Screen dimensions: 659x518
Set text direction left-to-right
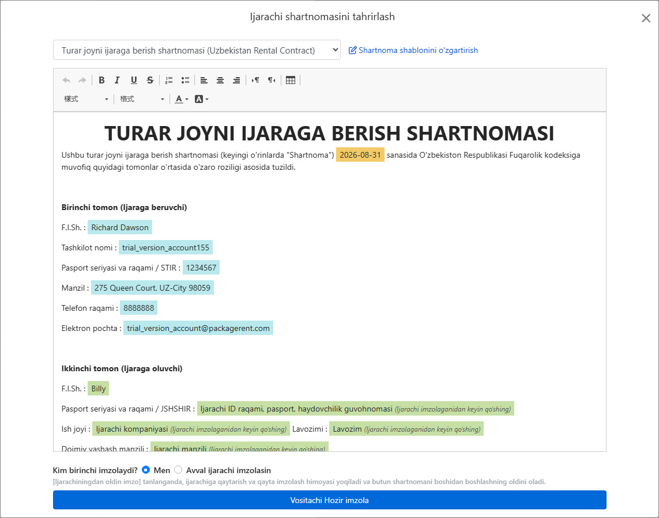point(255,80)
